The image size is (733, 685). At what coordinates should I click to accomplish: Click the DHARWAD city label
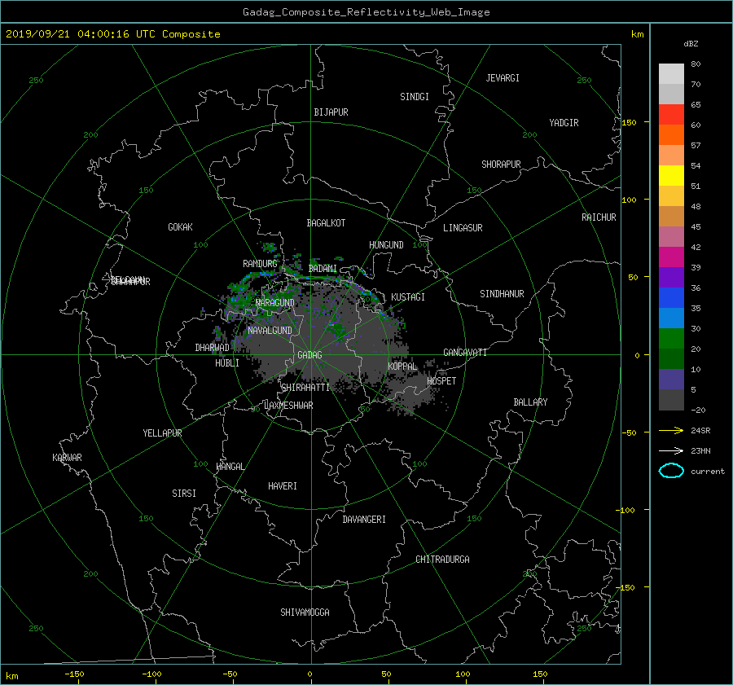213,348
